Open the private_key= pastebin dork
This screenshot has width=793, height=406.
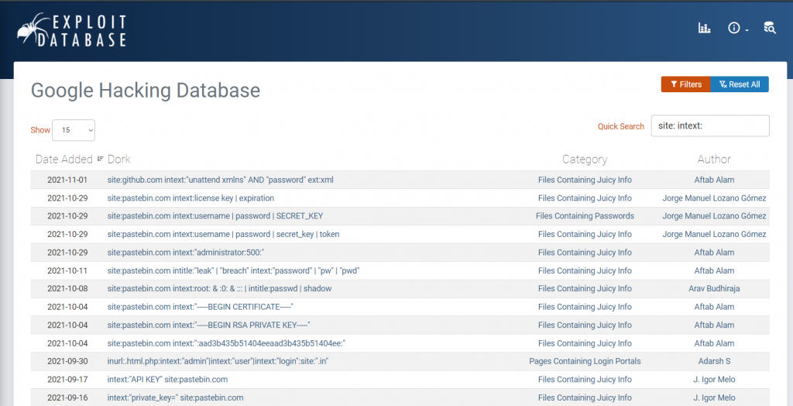click(175, 397)
